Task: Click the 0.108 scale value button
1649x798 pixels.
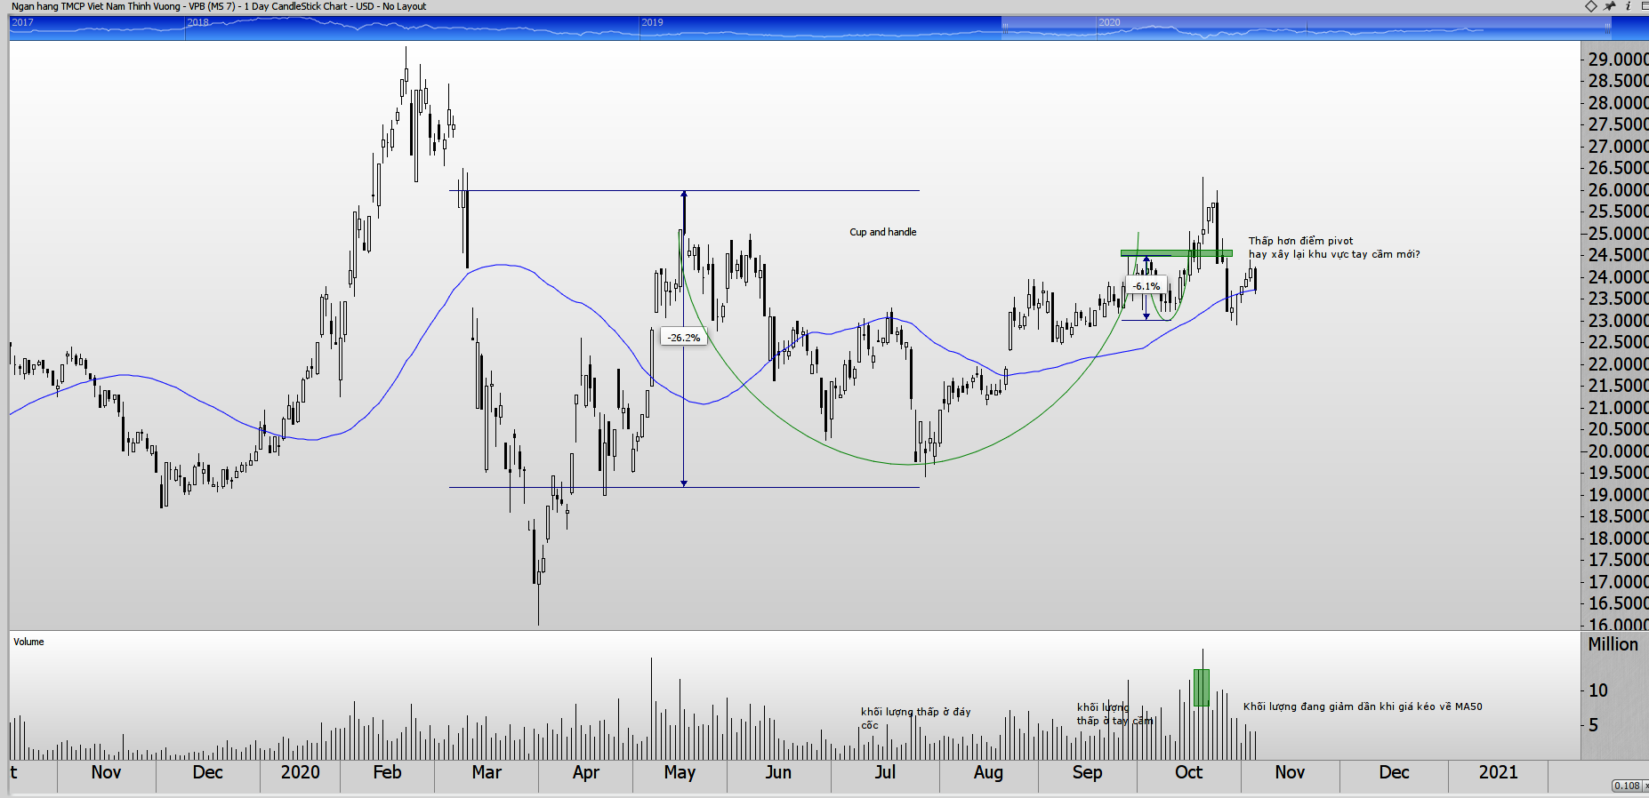Action: (x=1627, y=786)
